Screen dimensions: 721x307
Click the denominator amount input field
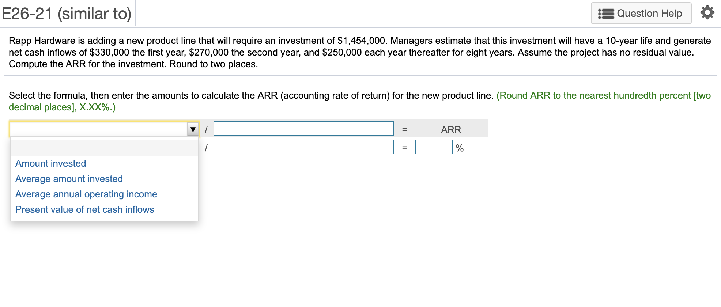pos(303,147)
